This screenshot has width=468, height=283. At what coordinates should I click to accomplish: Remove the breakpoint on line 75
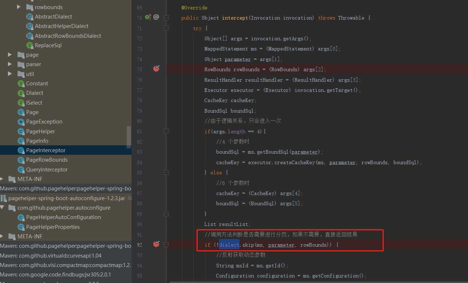(156, 68)
